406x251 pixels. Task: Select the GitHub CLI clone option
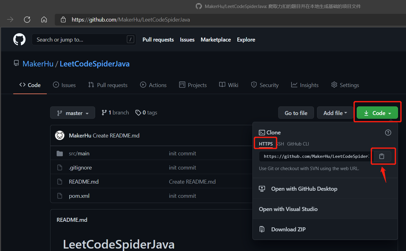click(x=298, y=144)
